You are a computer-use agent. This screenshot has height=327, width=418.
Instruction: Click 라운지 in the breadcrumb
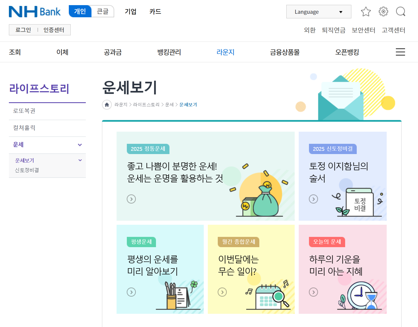121,105
